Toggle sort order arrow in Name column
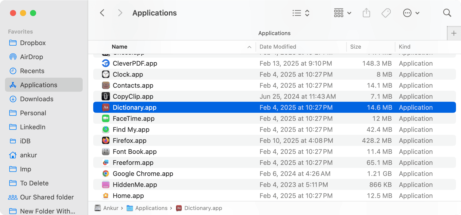461x215 pixels. [x=249, y=47]
